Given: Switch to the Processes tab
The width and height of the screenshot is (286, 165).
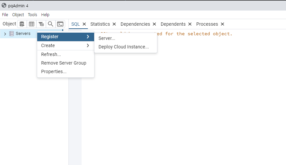Looking at the screenshot, I should click(x=207, y=24).
